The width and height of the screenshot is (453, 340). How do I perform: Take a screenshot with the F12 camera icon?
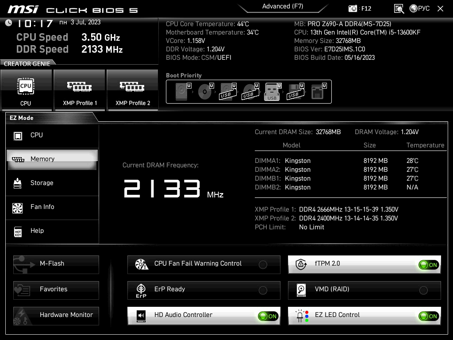[x=353, y=8]
